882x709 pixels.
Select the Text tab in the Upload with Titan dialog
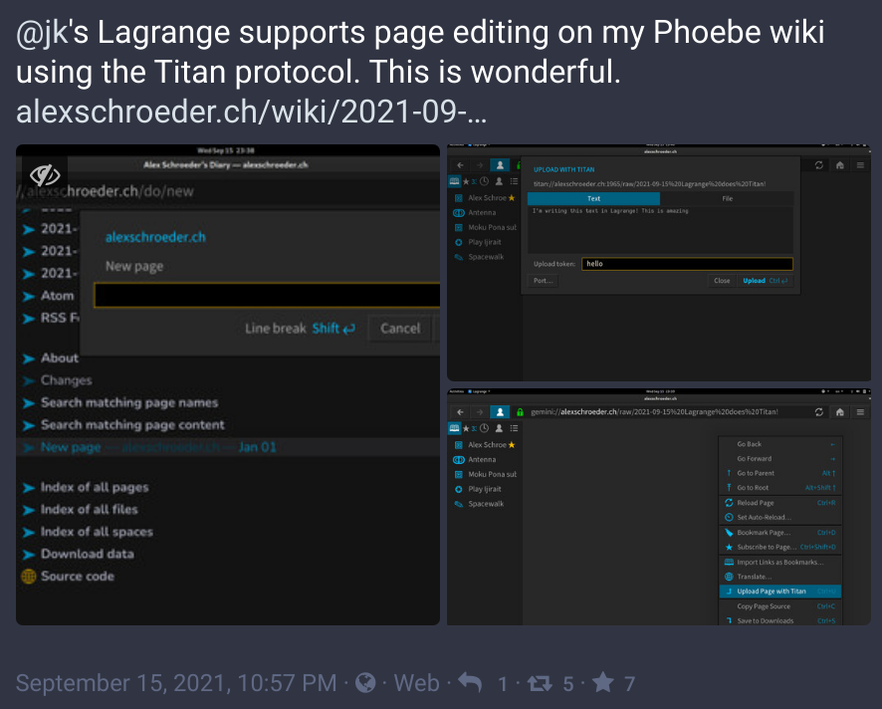pyautogui.click(x=593, y=198)
